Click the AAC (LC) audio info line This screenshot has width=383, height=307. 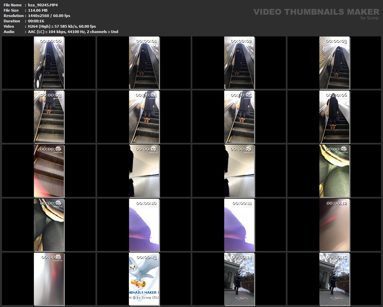pos(73,32)
